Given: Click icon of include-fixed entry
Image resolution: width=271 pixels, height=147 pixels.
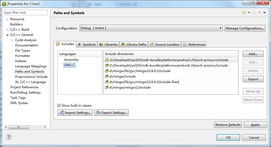Looking at the screenshot, I should pos(107,82).
